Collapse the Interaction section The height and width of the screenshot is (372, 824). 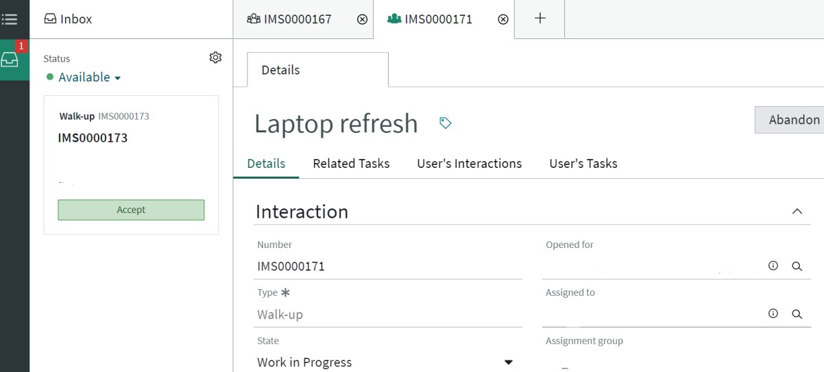(797, 211)
